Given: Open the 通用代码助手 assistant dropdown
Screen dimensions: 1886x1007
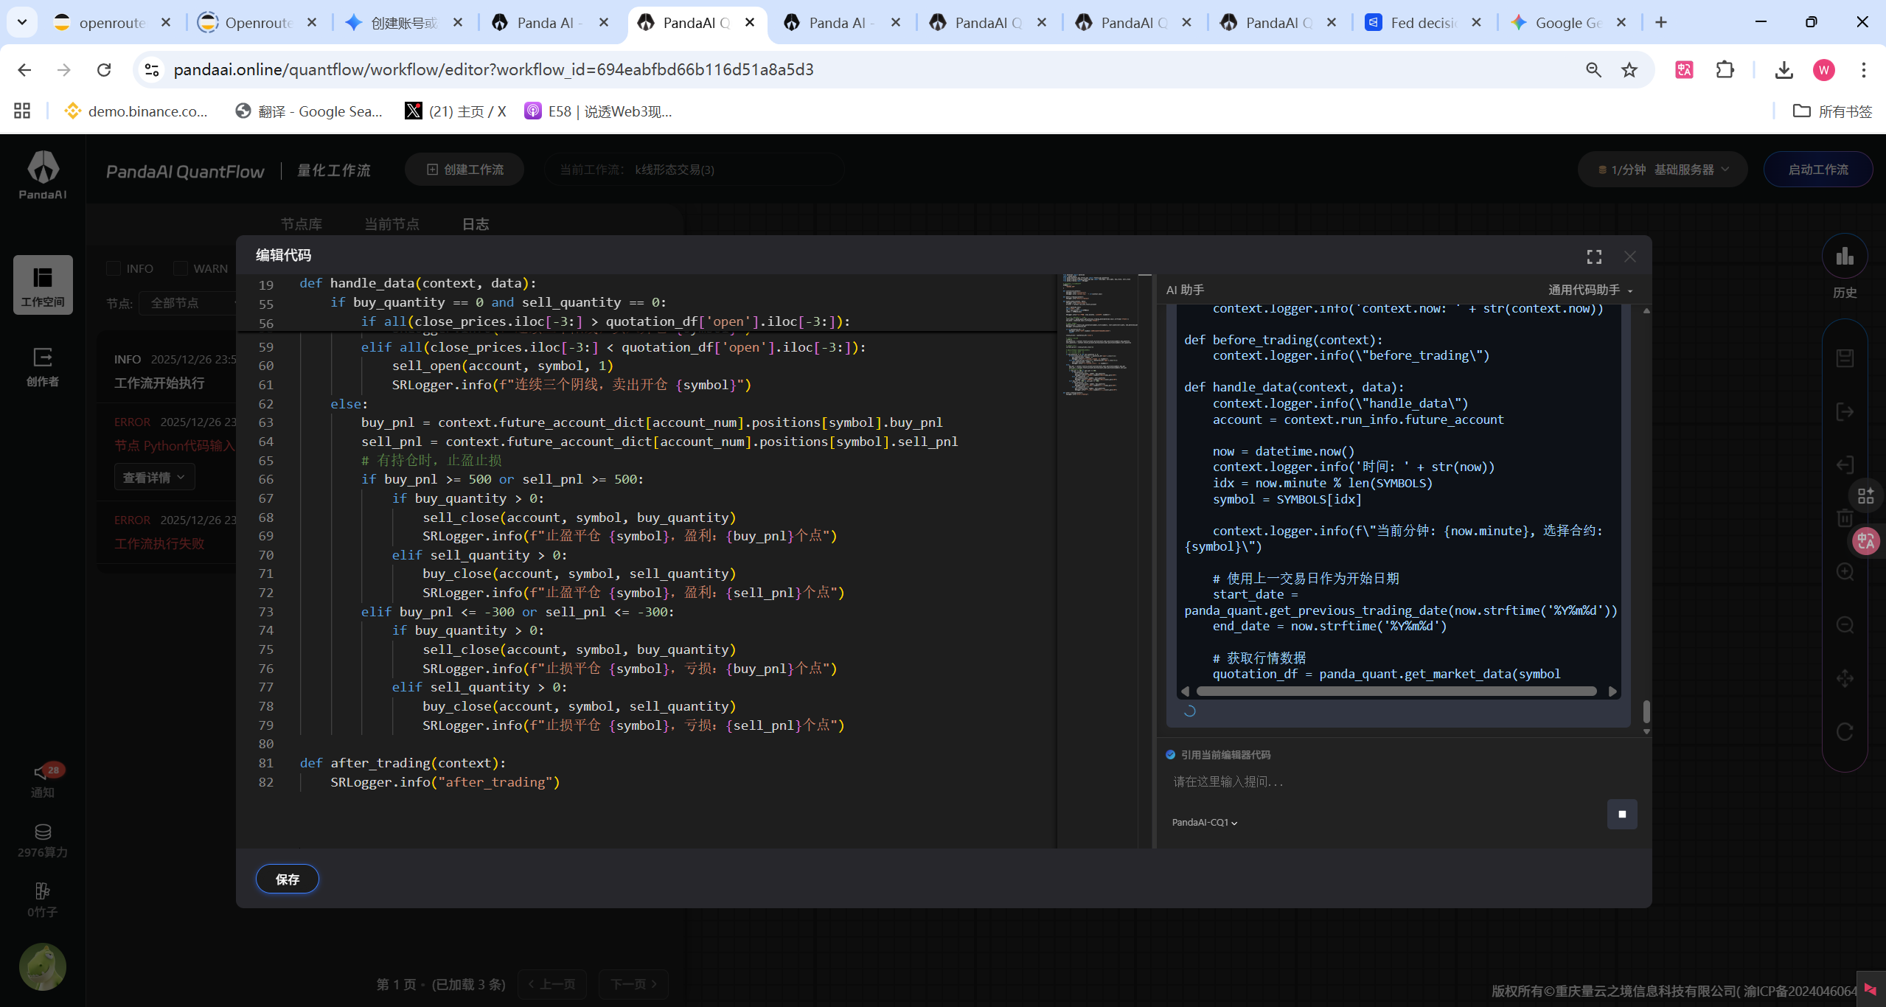Looking at the screenshot, I should [1590, 290].
